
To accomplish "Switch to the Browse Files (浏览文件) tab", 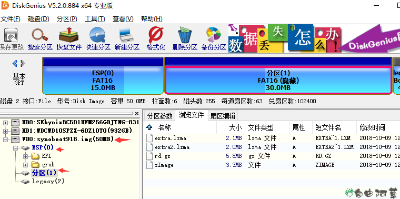I will (x=191, y=115).
